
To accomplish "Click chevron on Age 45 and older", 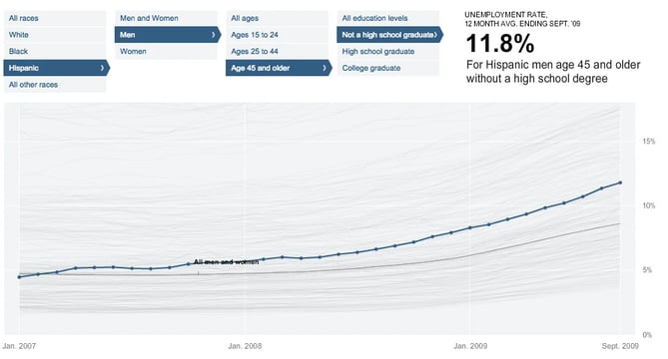I will coord(325,68).
